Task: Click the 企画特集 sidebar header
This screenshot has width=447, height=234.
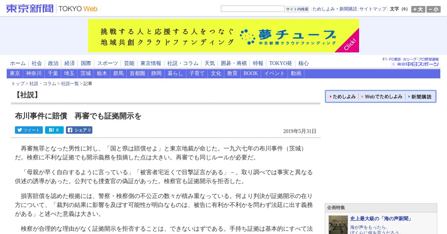Action: (381, 208)
